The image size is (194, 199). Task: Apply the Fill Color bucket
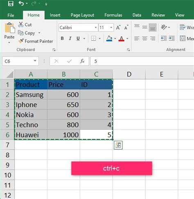point(109,38)
